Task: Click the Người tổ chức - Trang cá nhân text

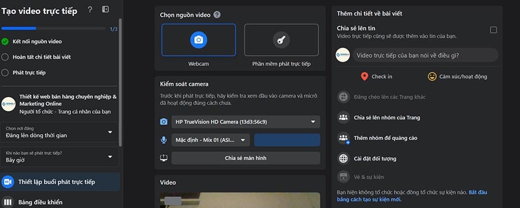Action: pyautogui.click(x=65, y=112)
